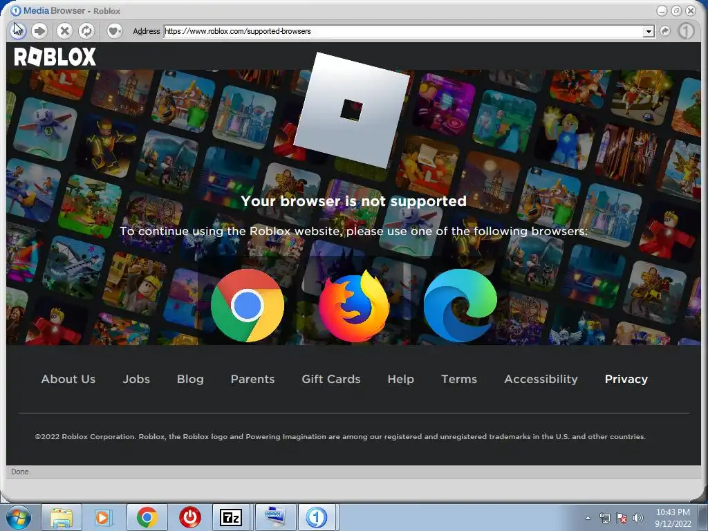The height and width of the screenshot is (531, 708).
Task: Launch Windows Media Player from taskbar
Action: click(104, 517)
